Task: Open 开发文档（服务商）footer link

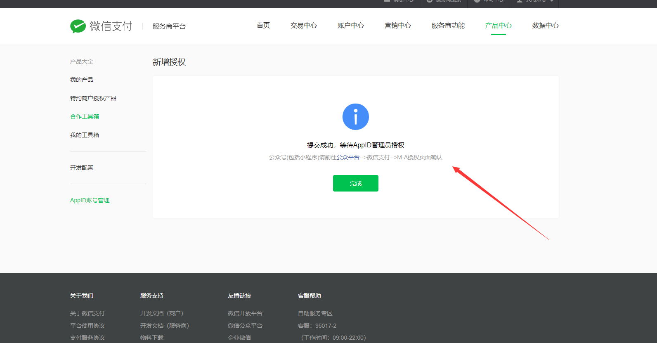Action: click(x=164, y=326)
